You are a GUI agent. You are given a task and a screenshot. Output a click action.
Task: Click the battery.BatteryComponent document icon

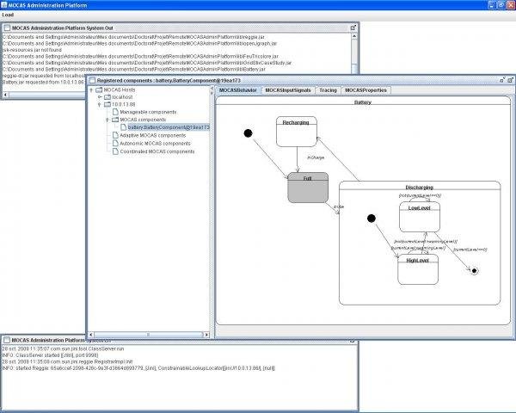pyautogui.click(x=123, y=127)
